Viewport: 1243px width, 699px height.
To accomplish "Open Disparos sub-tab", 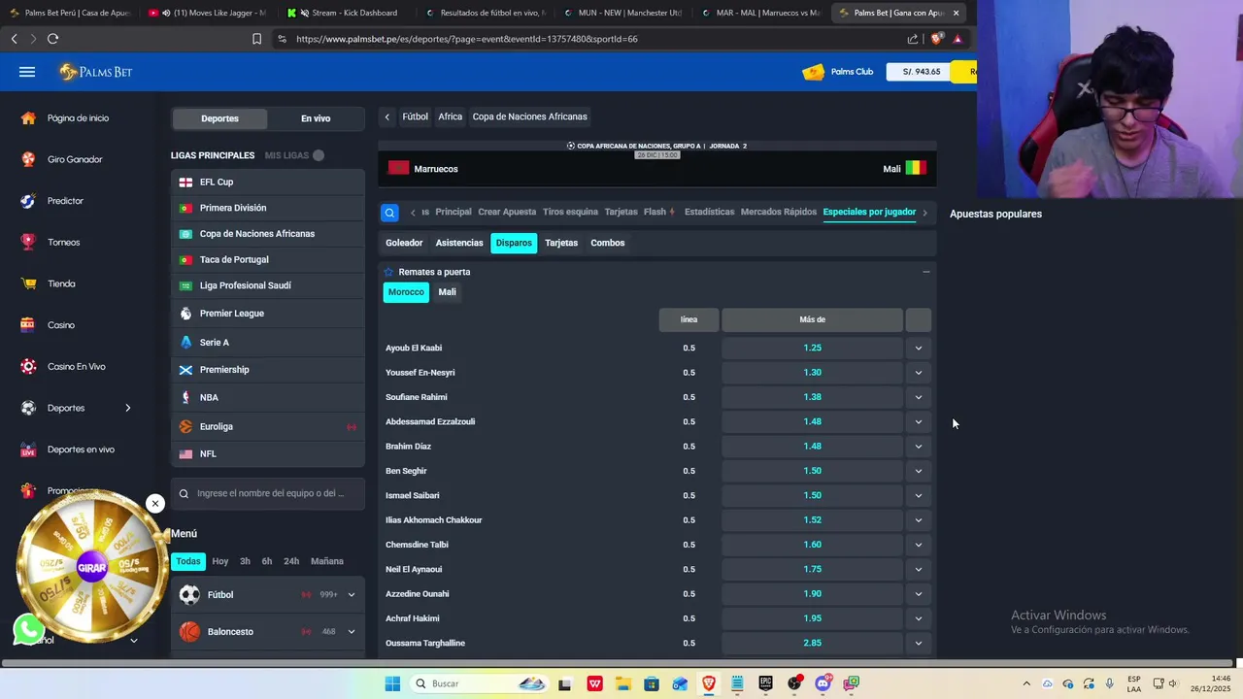I will (514, 243).
